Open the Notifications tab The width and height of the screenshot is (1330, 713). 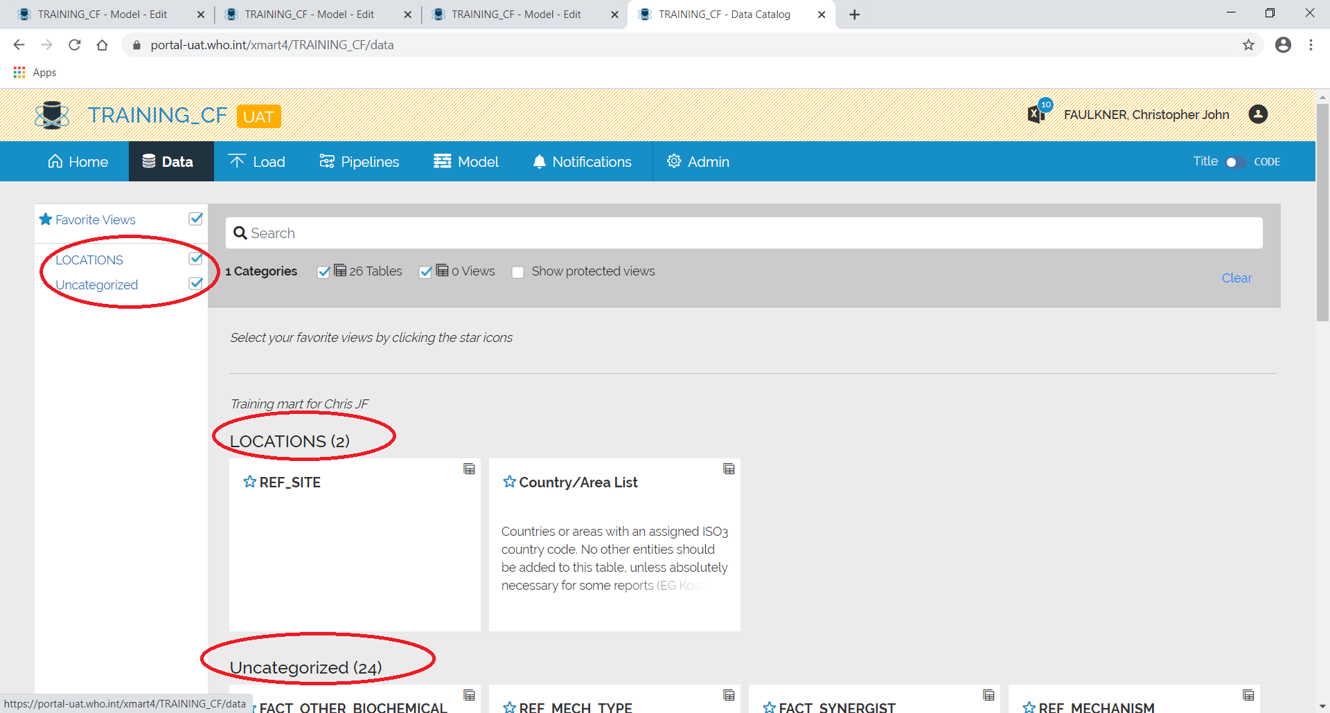tap(582, 161)
